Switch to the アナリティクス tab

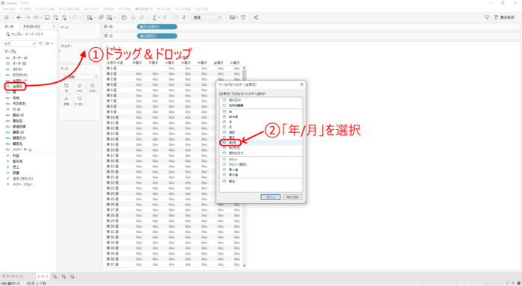pos(31,27)
